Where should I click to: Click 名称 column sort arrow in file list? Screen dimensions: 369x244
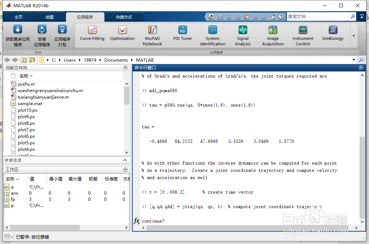click(x=31, y=76)
